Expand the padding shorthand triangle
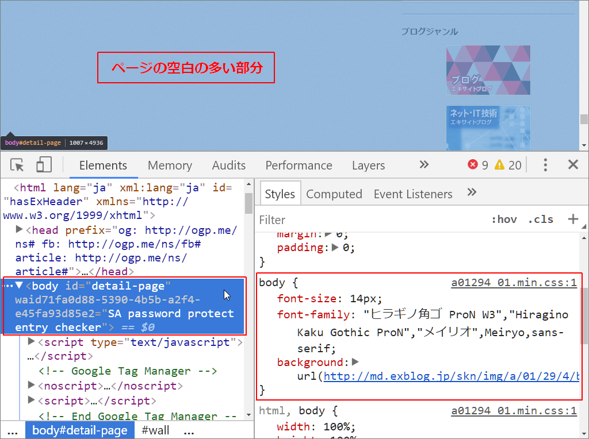 [335, 247]
